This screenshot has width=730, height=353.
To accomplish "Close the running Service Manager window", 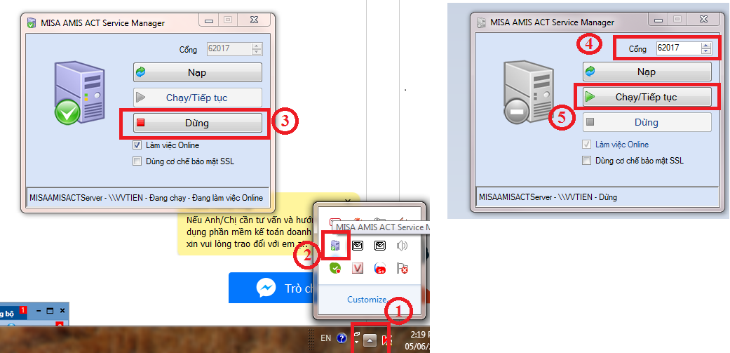I will point(254,20).
